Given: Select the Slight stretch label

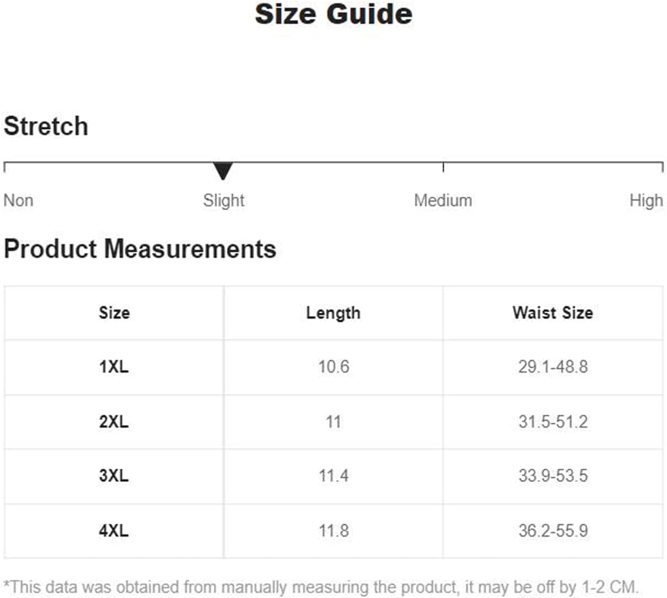Looking at the screenshot, I should [223, 200].
